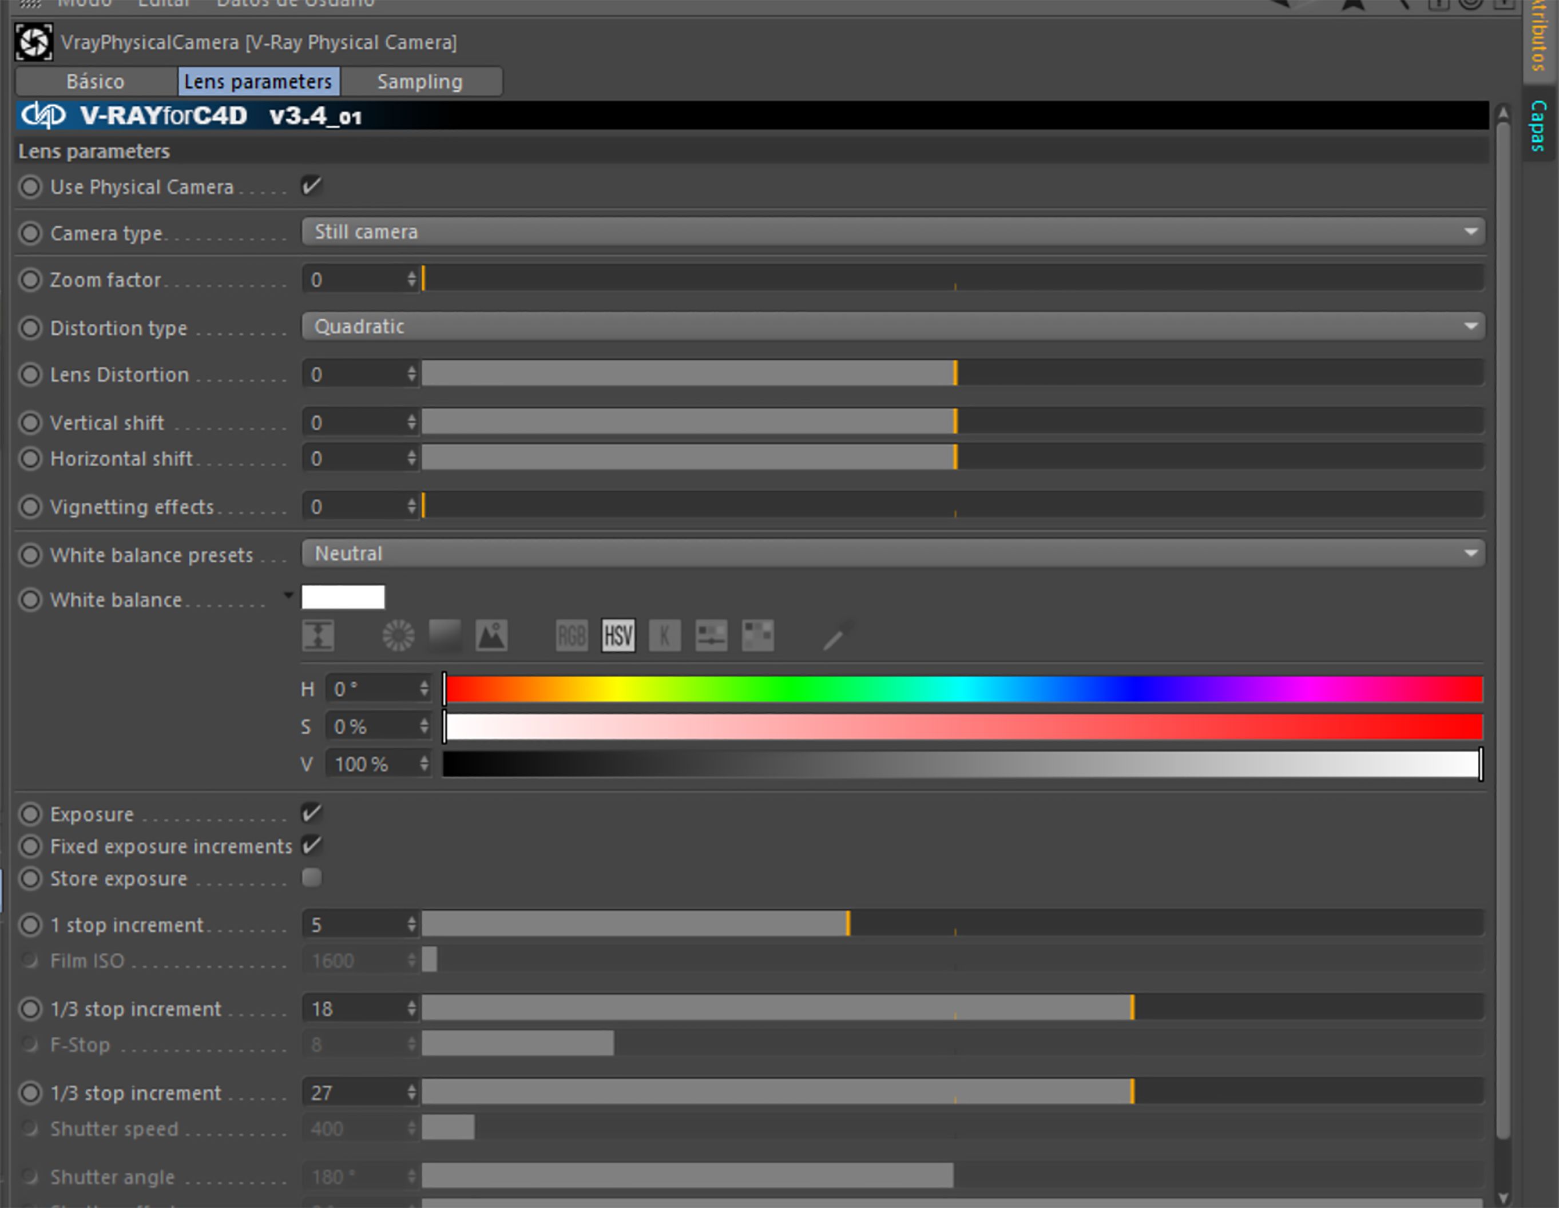This screenshot has height=1208, width=1559.
Task: Toggle HSV color sliders button
Action: pos(618,635)
